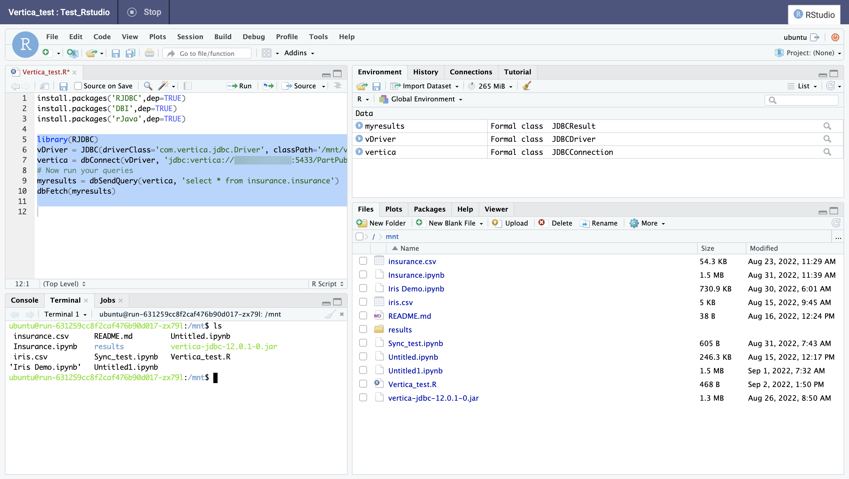Image resolution: width=849 pixels, height=479 pixels.
Task: Tick the Iris Demo.ipynb checkbox
Action: point(363,288)
